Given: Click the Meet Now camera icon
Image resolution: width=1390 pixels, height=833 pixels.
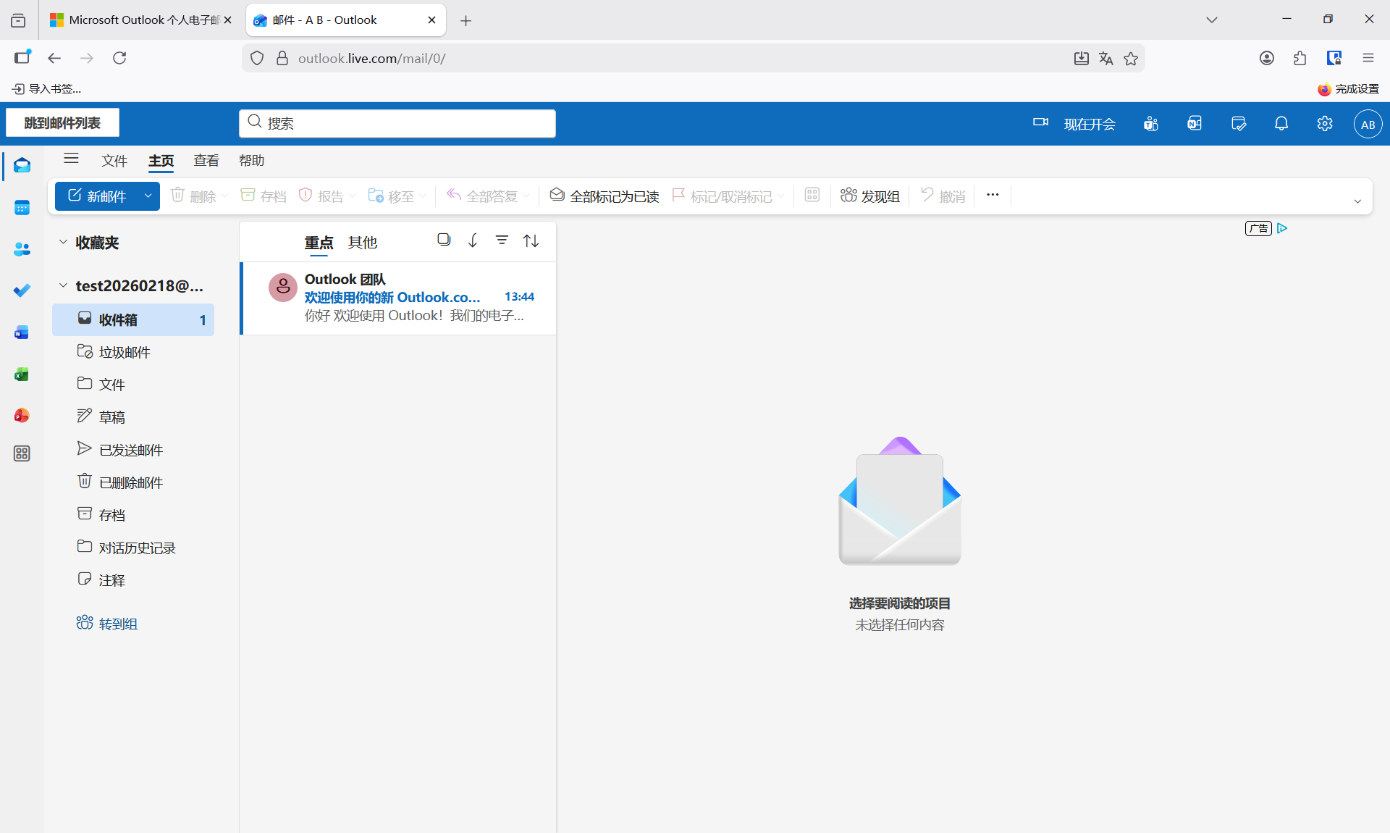Looking at the screenshot, I should [1041, 123].
